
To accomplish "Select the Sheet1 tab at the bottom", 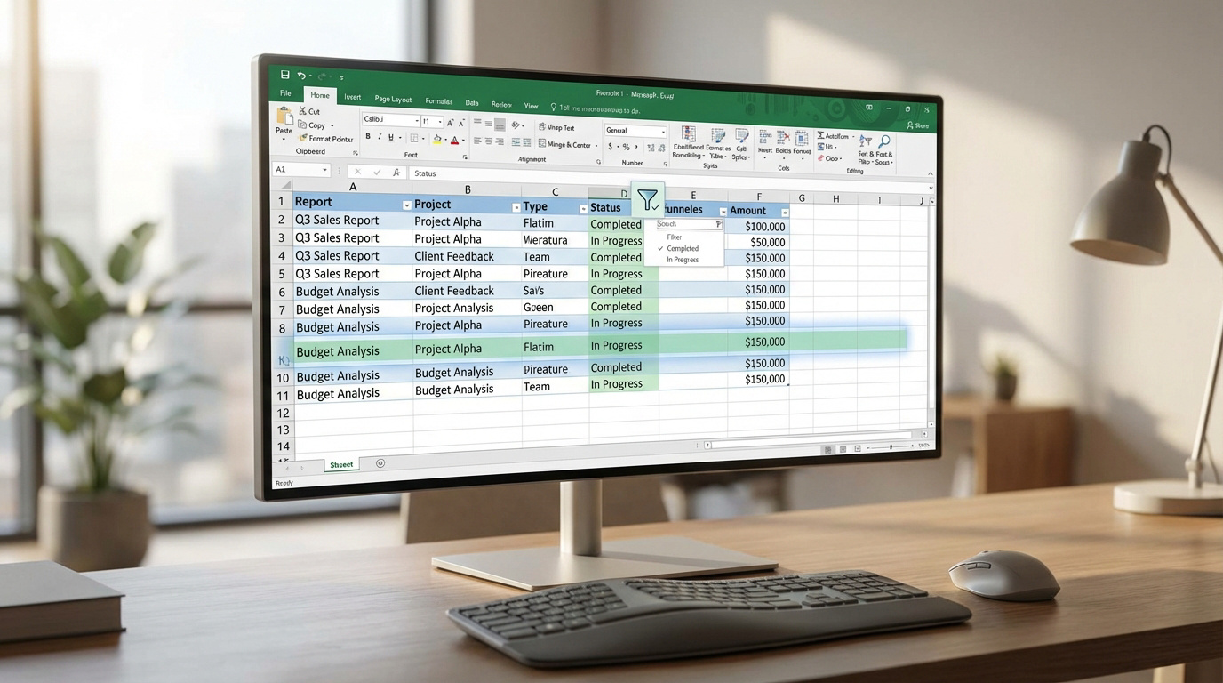I will coord(341,464).
